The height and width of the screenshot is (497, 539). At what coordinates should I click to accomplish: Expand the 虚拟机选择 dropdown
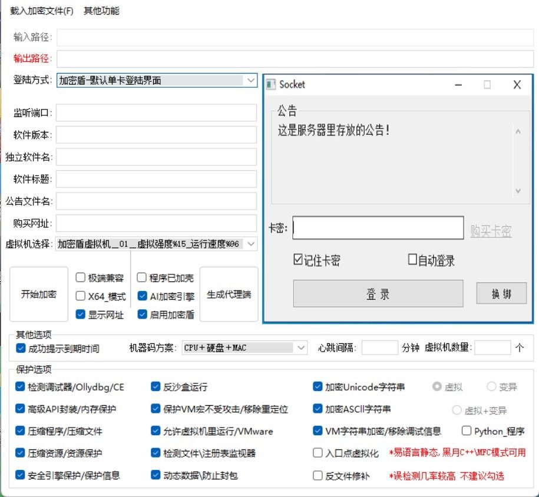click(x=250, y=244)
